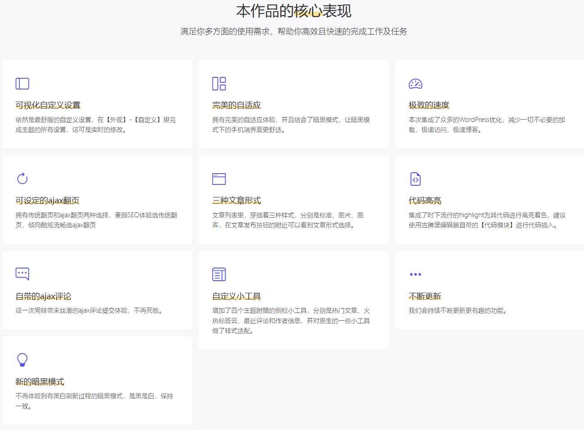Click the heading 自定义小工具
The height and width of the screenshot is (430, 584).
pyautogui.click(x=236, y=296)
